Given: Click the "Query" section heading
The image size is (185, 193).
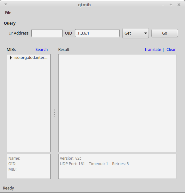Looking at the screenshot, I should click(10, 23).
